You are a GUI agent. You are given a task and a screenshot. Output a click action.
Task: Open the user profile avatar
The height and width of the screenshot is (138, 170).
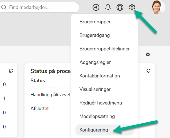pos(159,7)
